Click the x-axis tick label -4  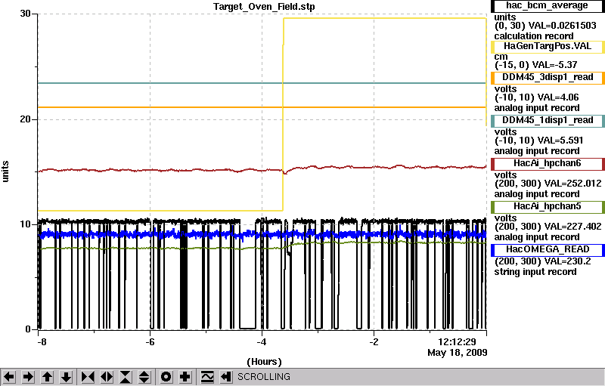pos(262,342)
